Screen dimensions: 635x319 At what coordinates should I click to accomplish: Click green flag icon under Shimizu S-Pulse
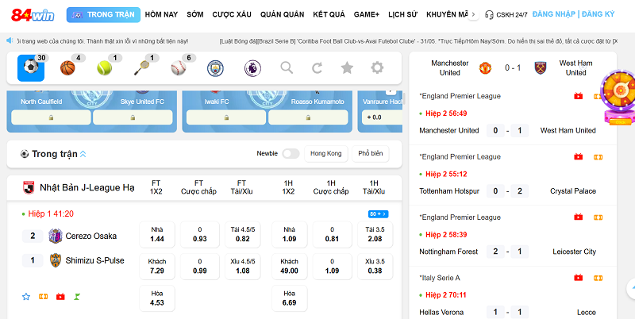(x=77, y=296)
